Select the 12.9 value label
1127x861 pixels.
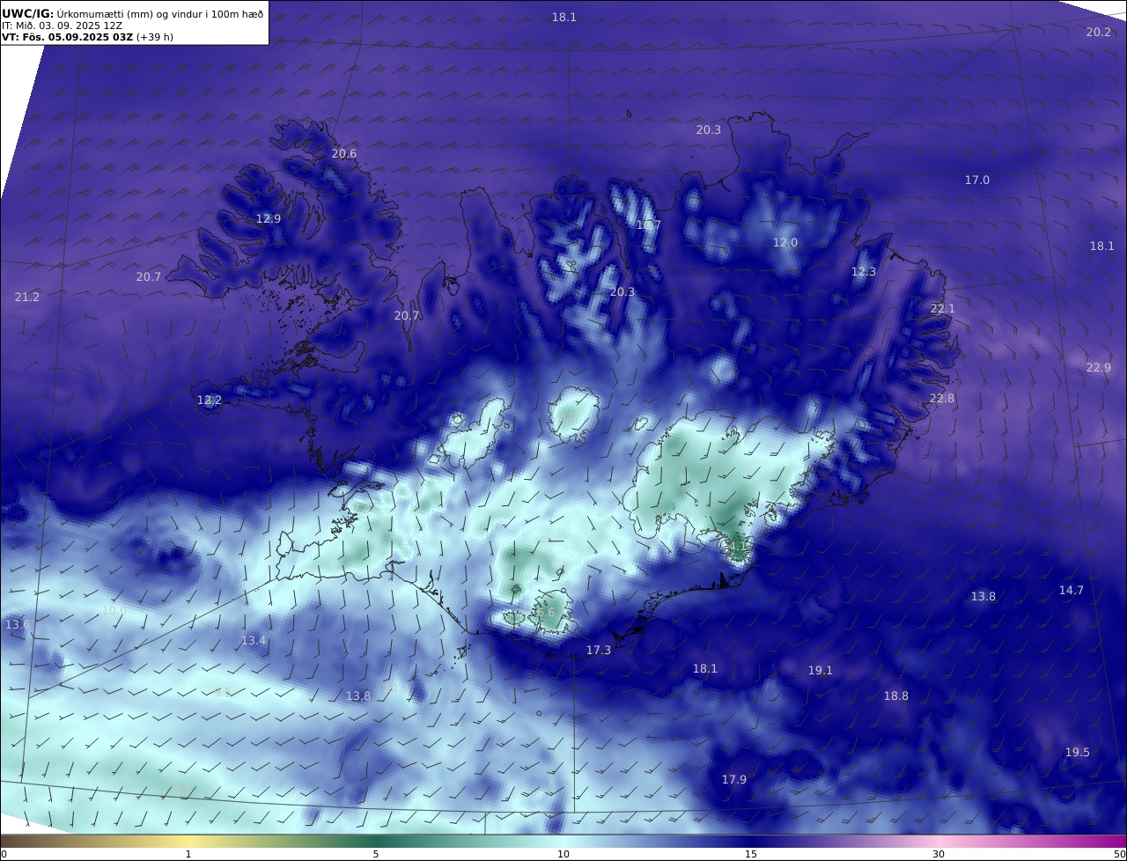(x=269, y=219)
